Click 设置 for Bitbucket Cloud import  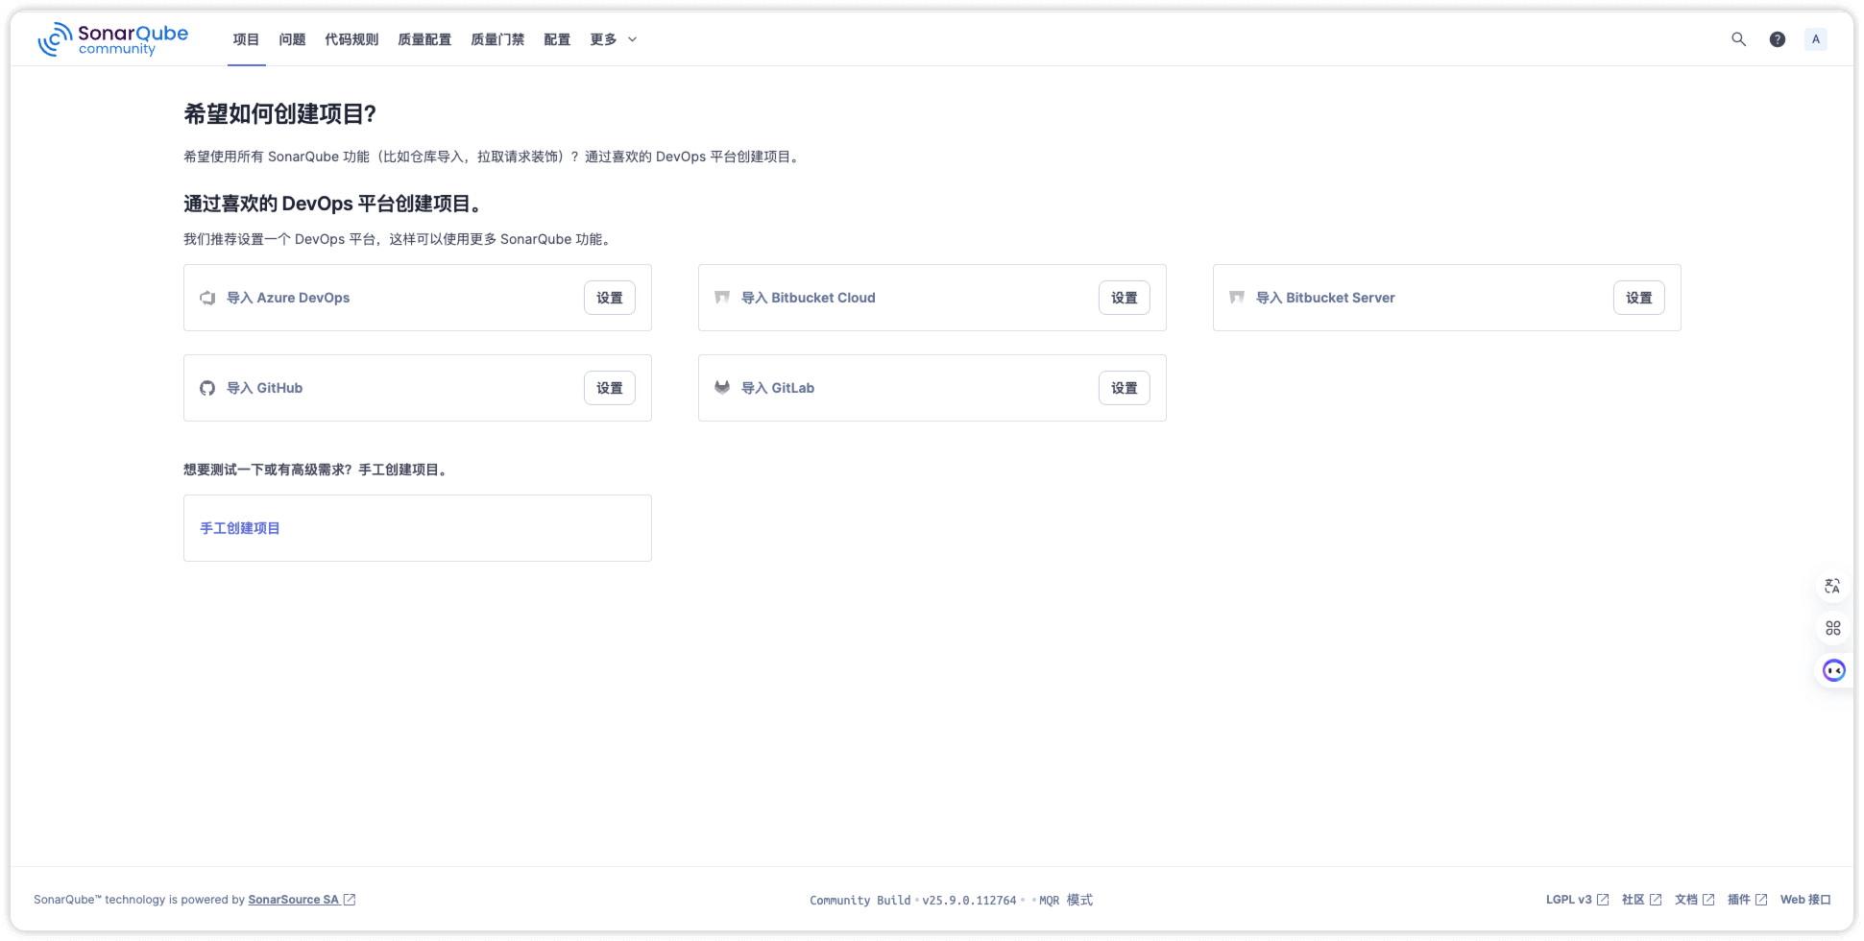(1125, 298)
